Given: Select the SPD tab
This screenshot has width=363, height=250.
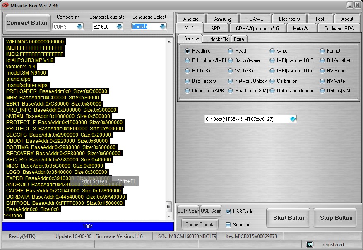Looking at the screenshot, I should click(x=216, y=28).
